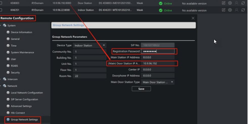Open Device Information settings
Image resolution: width=248 pixels, height=124 pixels.
(x=21, y=32)
